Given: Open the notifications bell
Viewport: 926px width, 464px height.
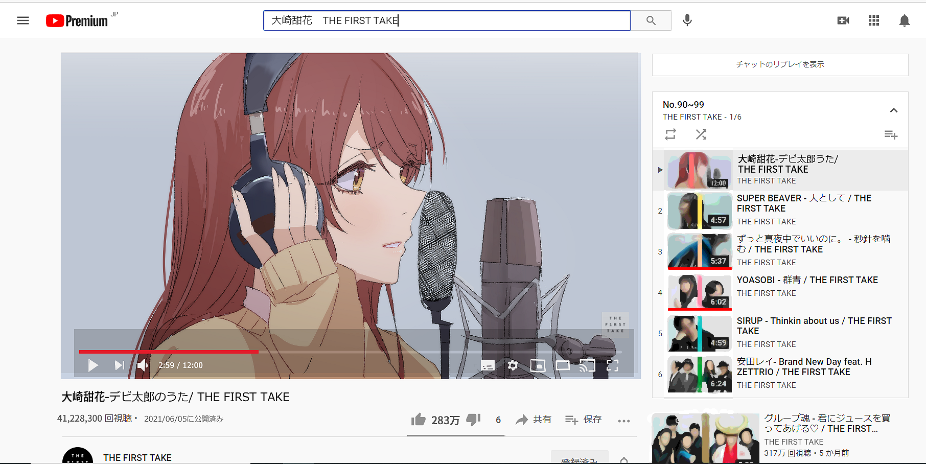Looking at the screenshot, I should coord(905,20).
